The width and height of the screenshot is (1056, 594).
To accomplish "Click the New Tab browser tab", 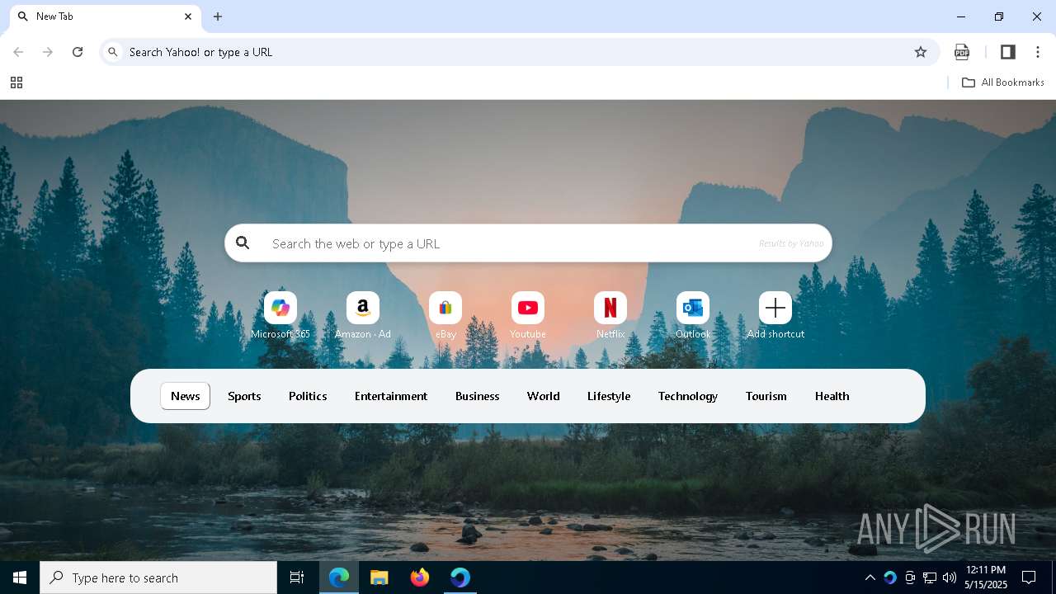I will click(x=106, y=16).
